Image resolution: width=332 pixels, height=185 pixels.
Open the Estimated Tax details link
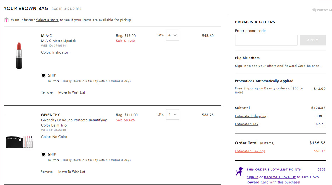click(246, 124)
